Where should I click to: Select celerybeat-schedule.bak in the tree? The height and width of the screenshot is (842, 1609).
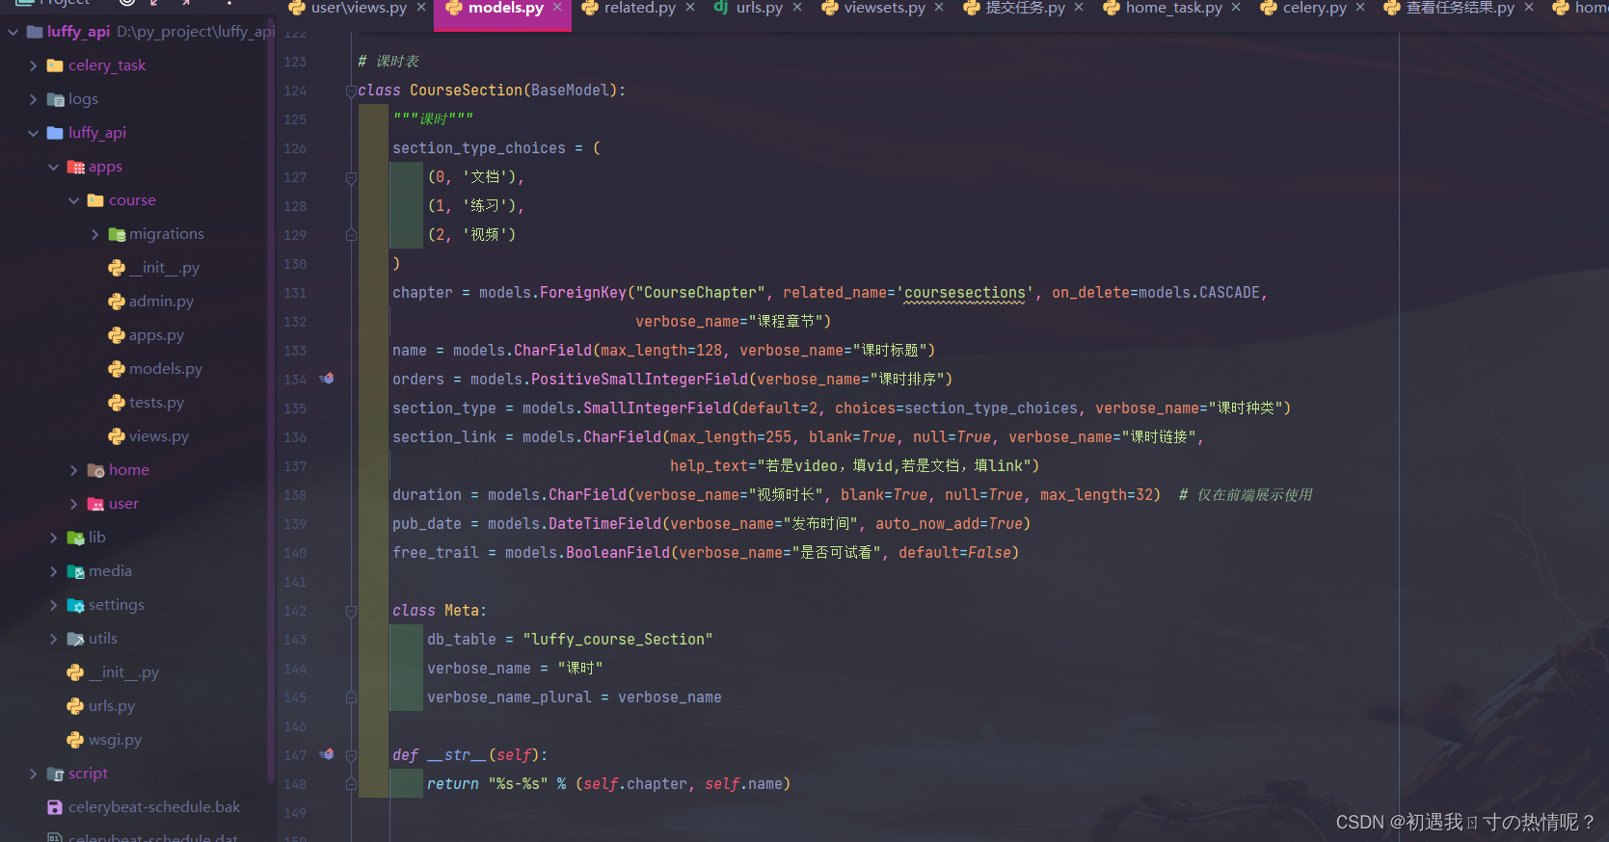(154, 807)
